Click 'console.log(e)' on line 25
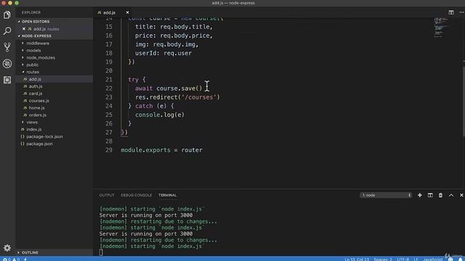This screenshot has height=261, width=465. (x=160, y=115)
